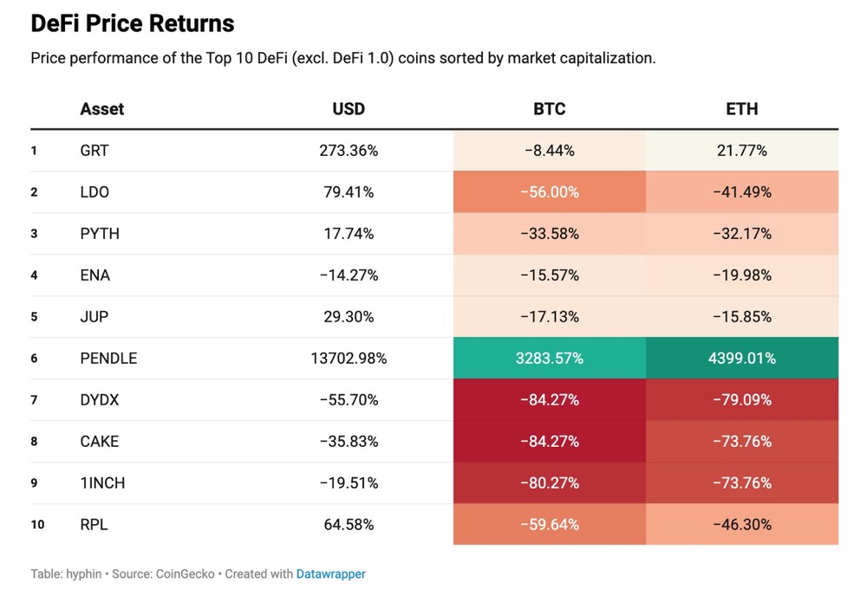Click RPL's -46.30% ETH cell
The width and height of the screenshot is (867, 602).
[x=741, y=525]
